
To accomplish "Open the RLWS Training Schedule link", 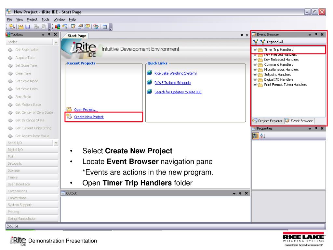I will coord(172,82).
